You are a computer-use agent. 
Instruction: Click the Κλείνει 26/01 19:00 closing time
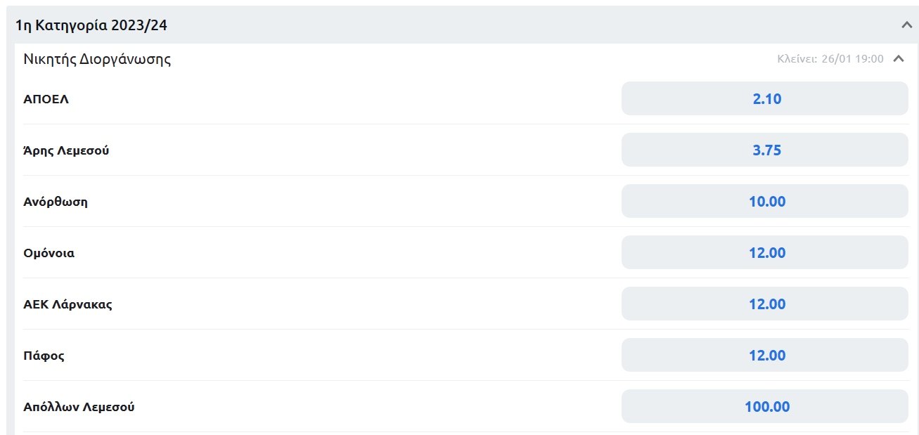(x=830, y=59)
